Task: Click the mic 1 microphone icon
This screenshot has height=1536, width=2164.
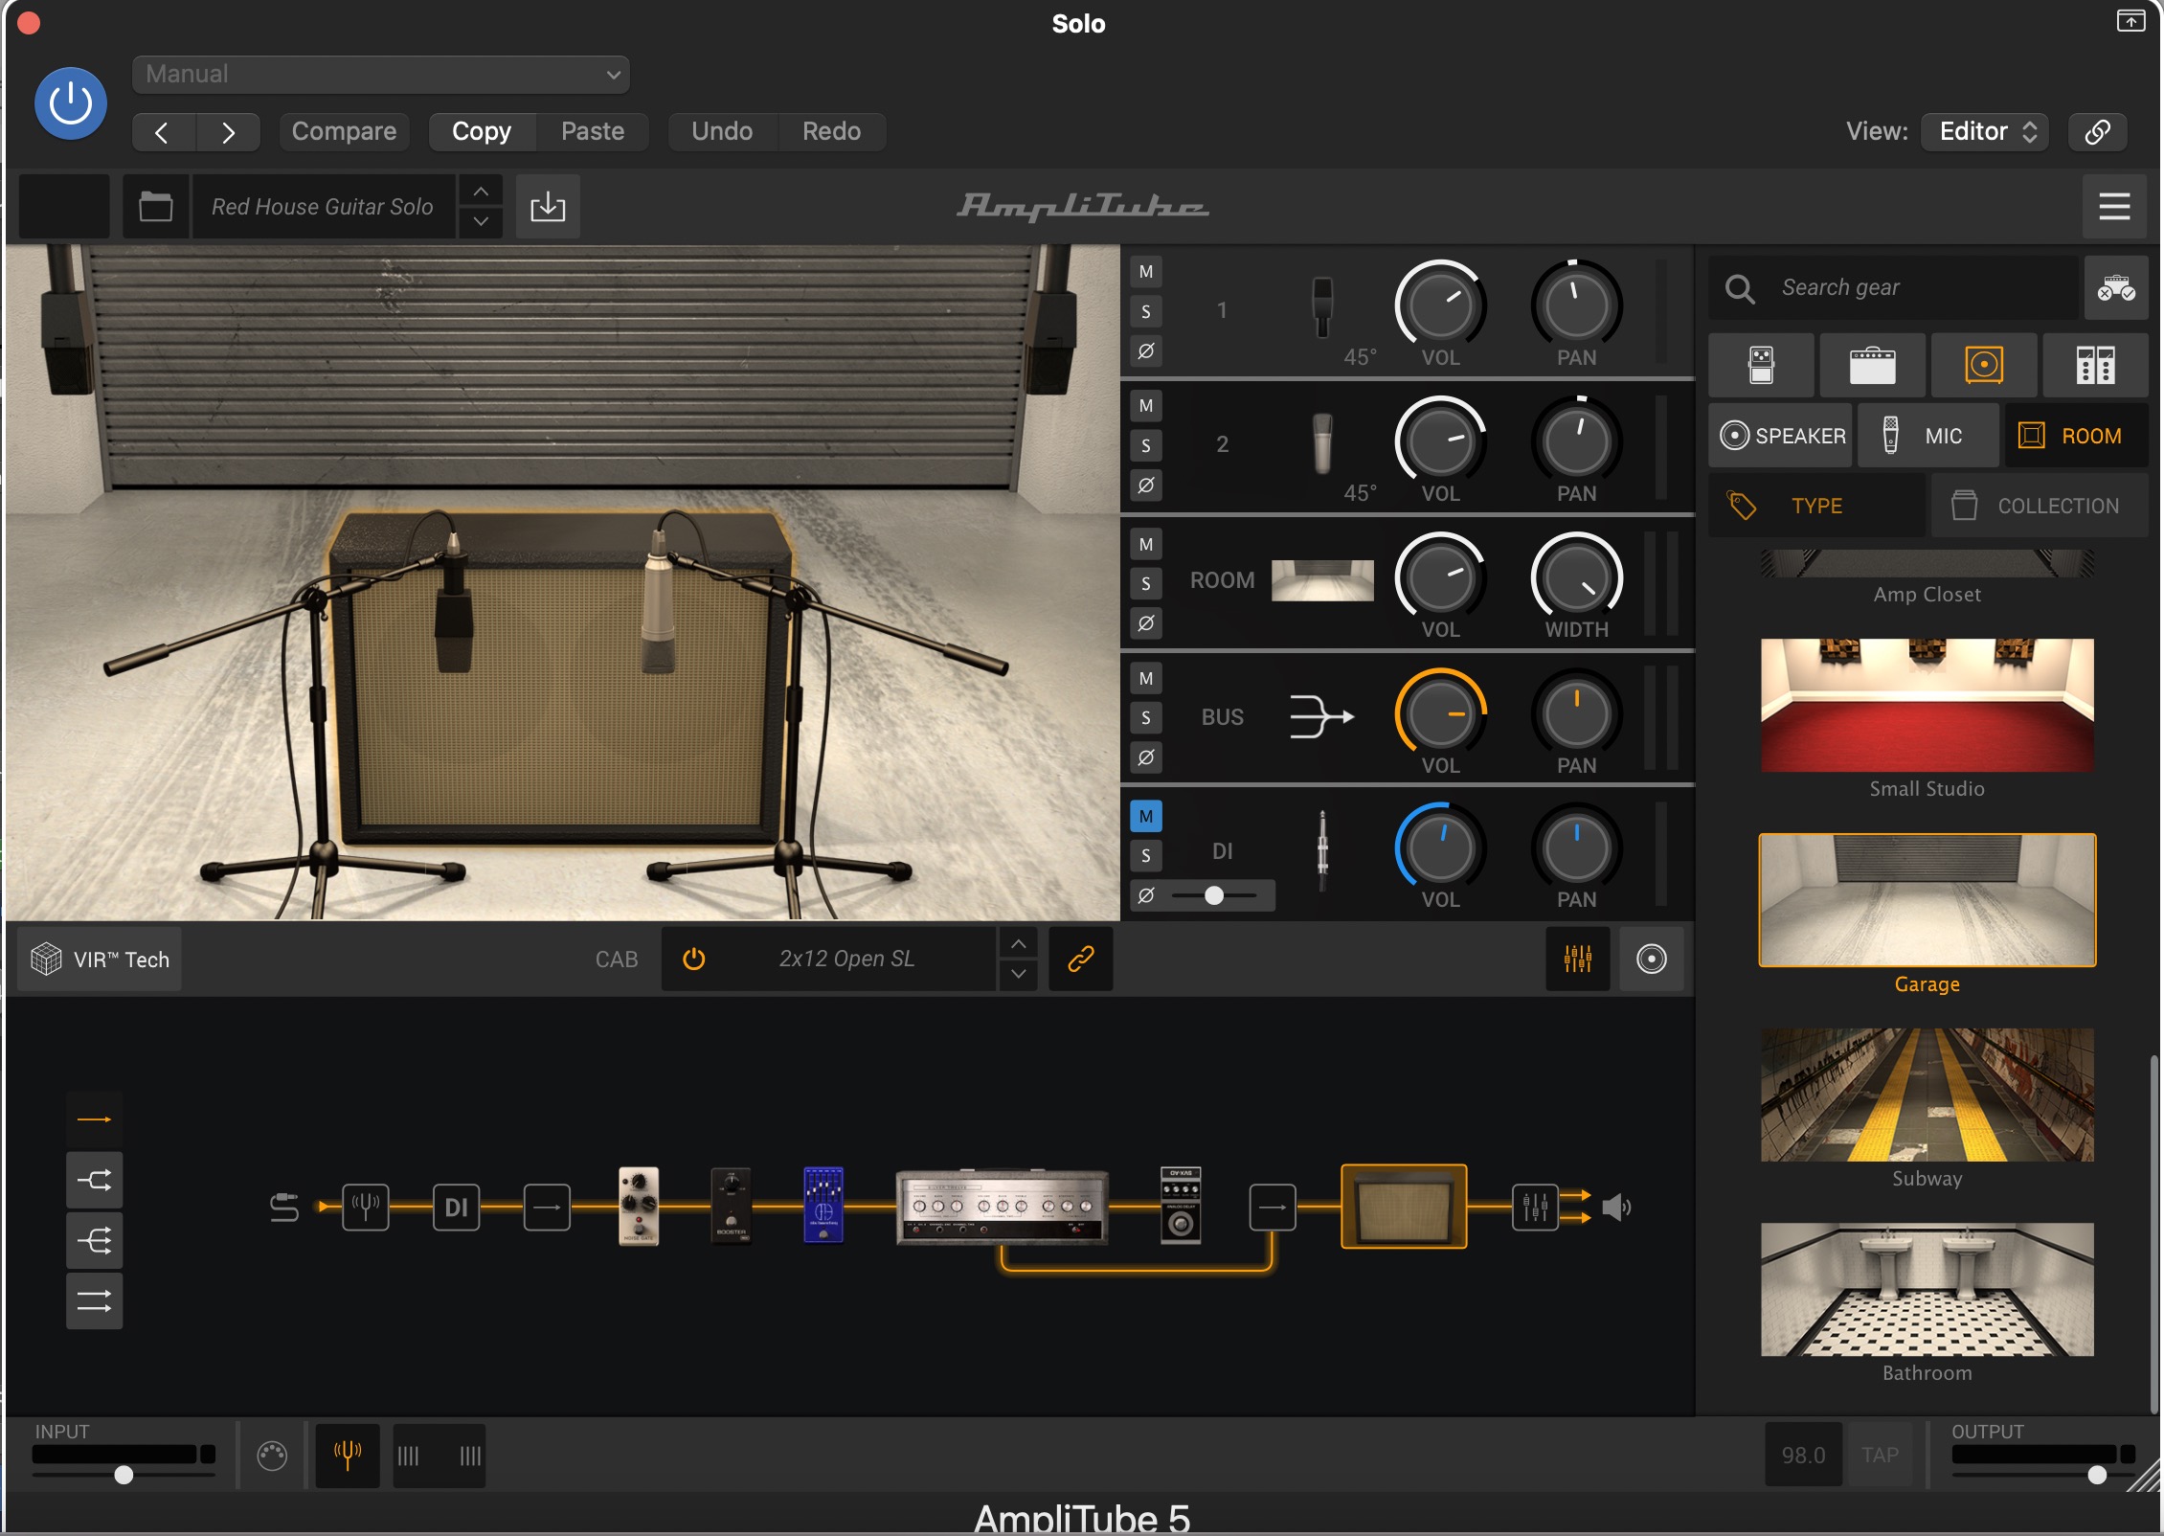Action: coord(1322,308)
